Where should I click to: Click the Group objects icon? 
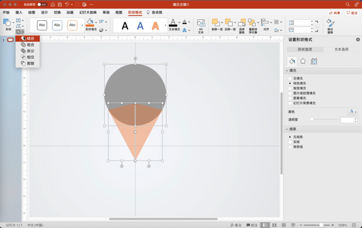coord(276,22)
